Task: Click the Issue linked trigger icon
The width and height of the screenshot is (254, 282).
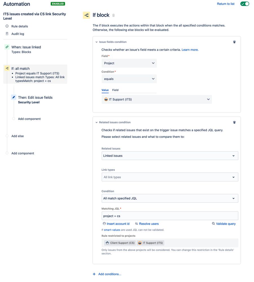Action: 7,47
